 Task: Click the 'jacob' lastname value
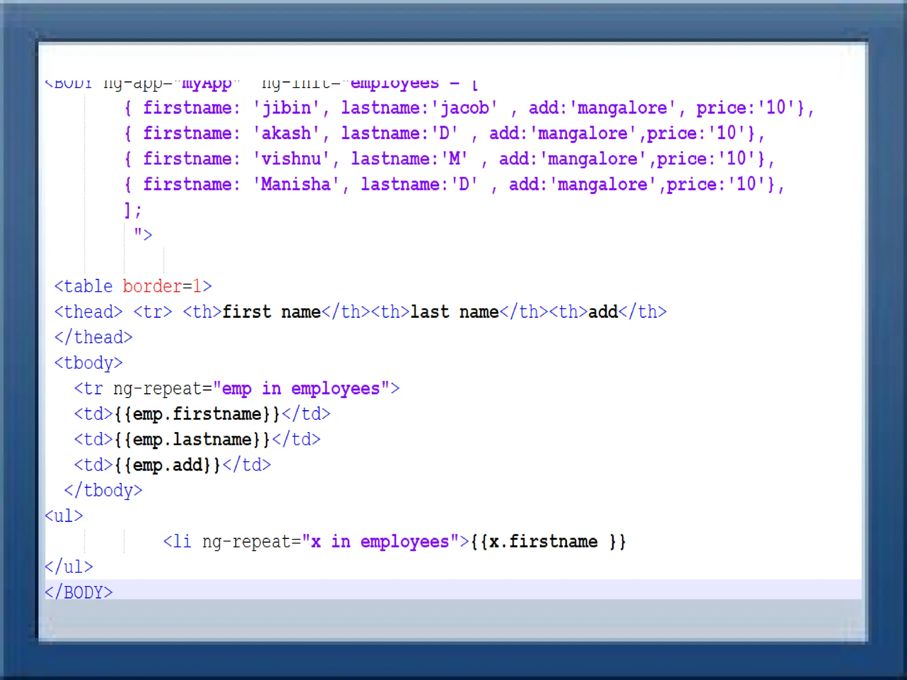[465, 108]
